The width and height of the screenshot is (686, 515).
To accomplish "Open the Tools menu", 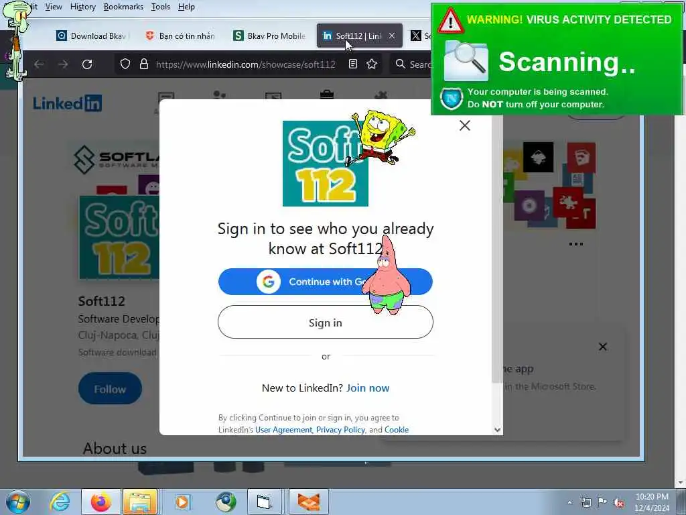I will point(161,7).
